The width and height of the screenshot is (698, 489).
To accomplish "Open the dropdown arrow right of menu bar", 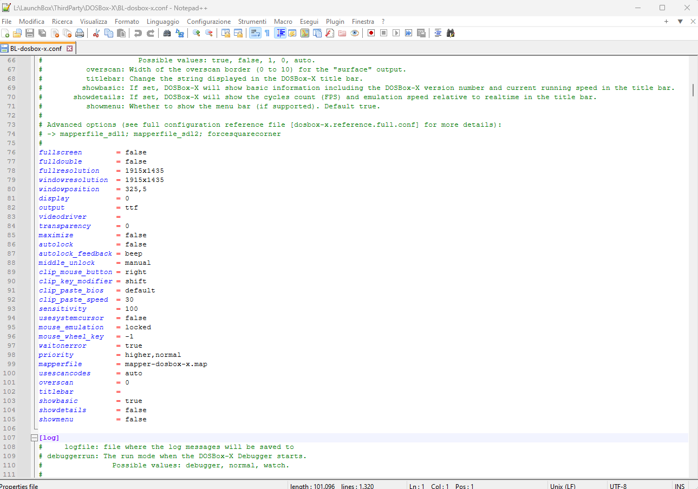I will (x=680, y=22).
